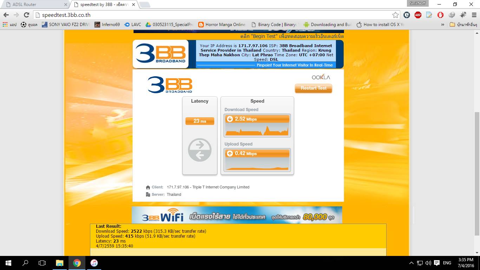The height and width of the screenshot is (270, 480).
Task: Open the Downloading and Buil bookmark
Action: [327, 25]
